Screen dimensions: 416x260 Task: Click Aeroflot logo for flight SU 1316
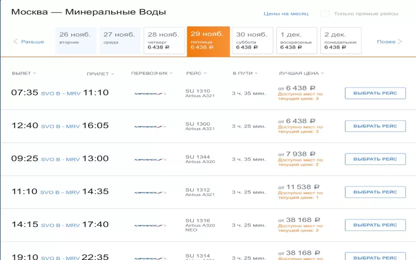click(x=150, y=225)
